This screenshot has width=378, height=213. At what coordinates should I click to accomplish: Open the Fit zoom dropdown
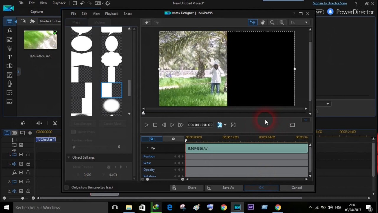pyautogui.click(x=299, y=22)
